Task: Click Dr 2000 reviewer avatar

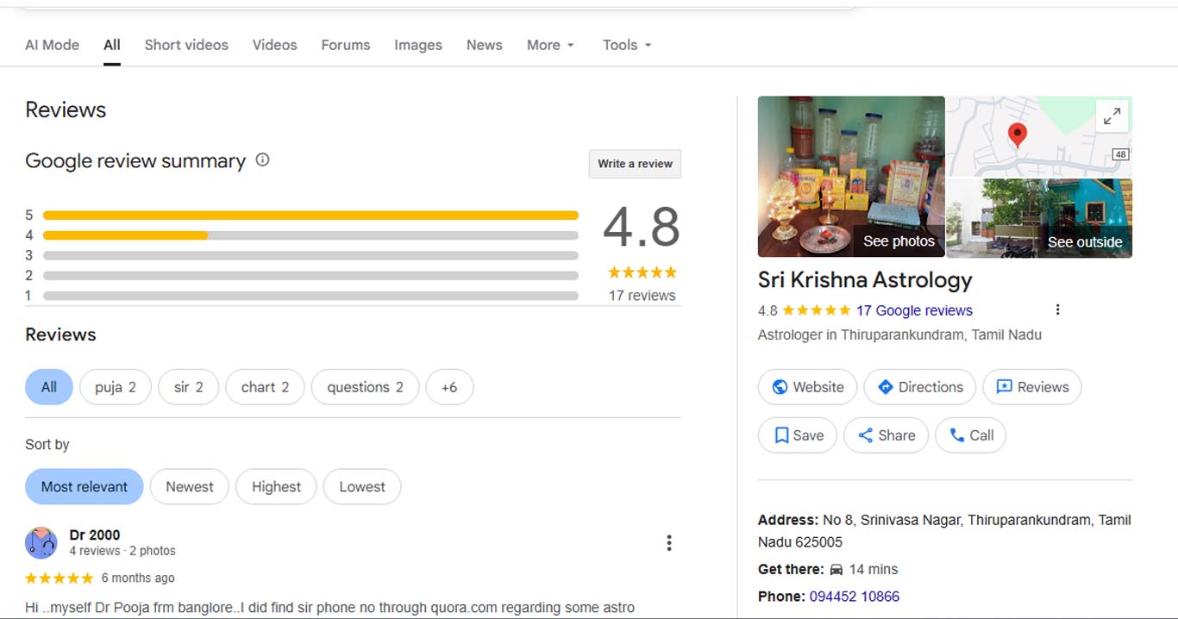Action: (41, 543)
